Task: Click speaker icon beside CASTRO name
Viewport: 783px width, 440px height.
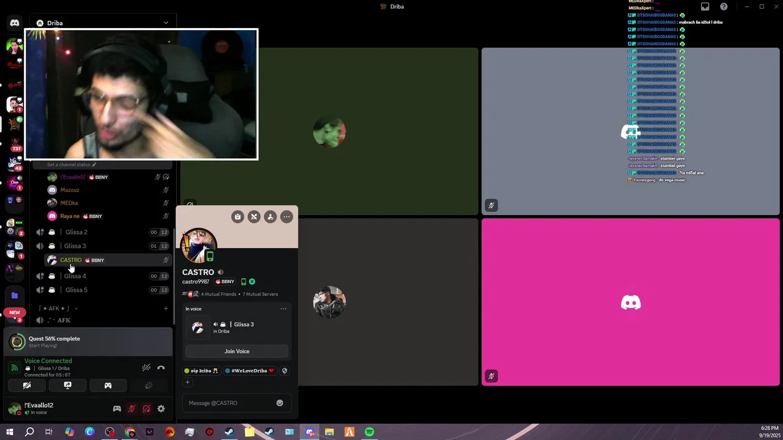Action: pos(220,272)
